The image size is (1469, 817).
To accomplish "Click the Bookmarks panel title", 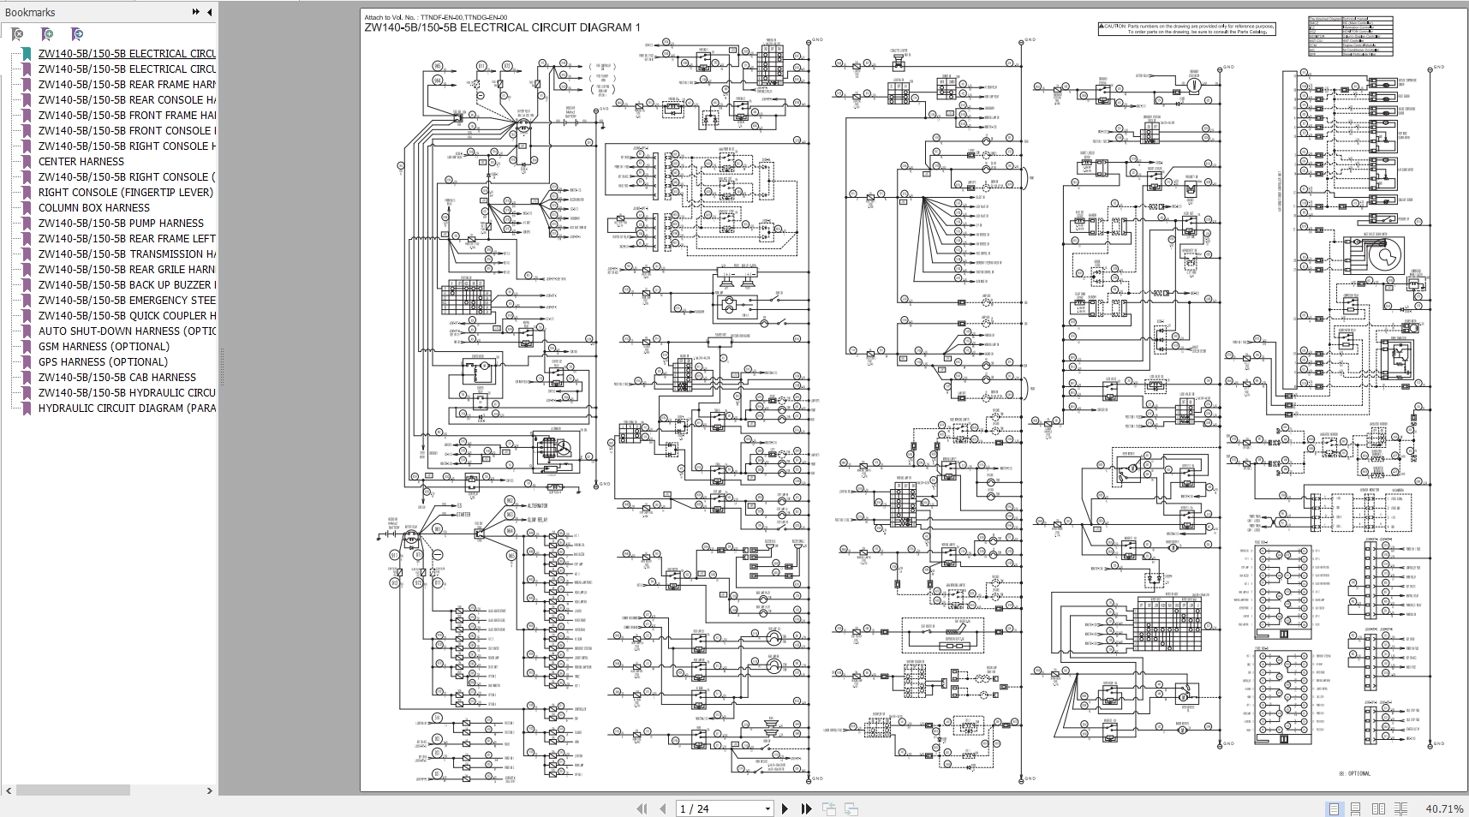I will (30, 12).
